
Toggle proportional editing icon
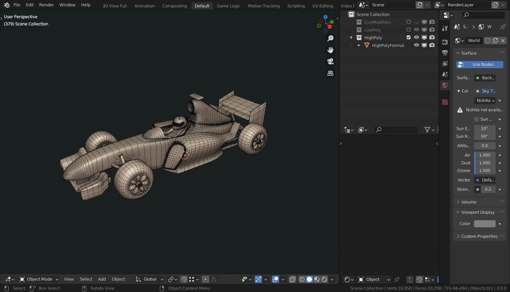(x=205, y=279)
